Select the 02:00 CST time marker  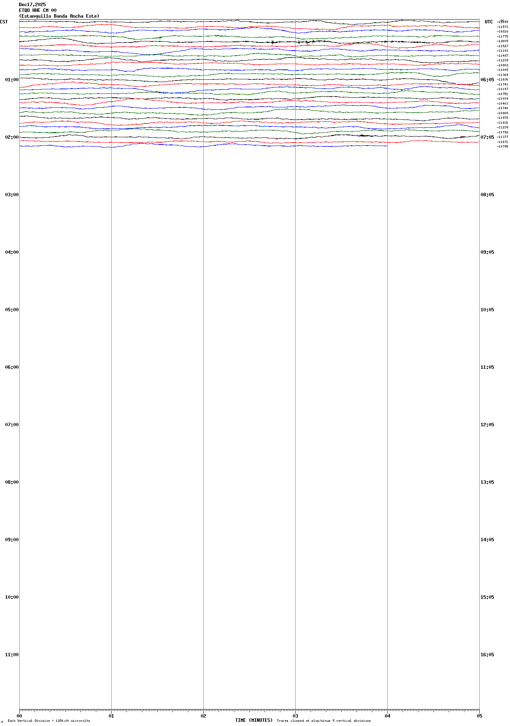coord(12,137)
